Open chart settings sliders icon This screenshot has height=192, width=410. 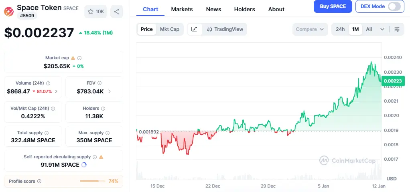pyautogui.click(x=397, y=29)
